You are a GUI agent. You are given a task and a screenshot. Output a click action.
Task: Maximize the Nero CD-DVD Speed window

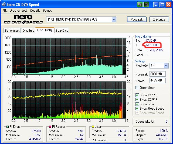click(x=162, y=5)
